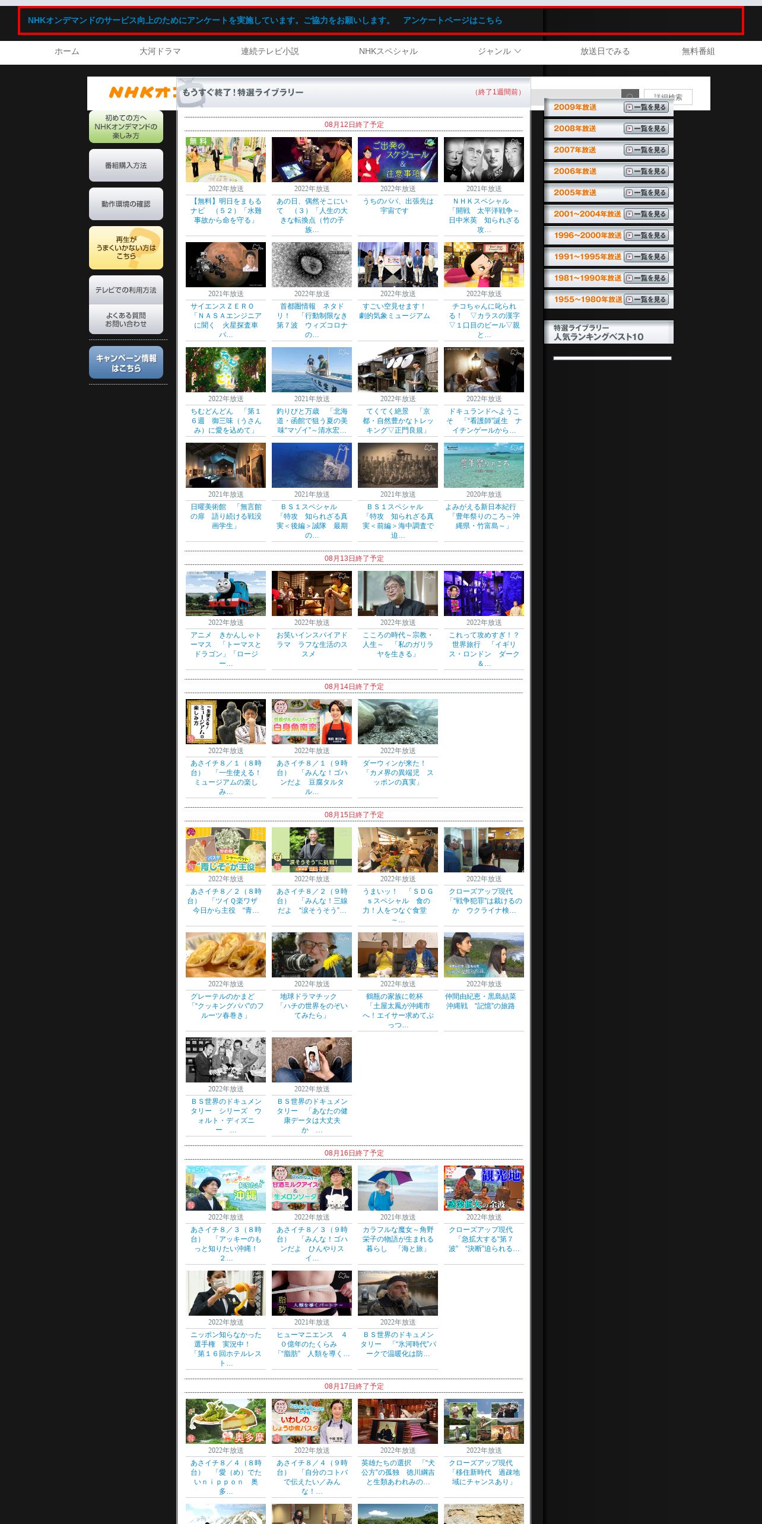Screen dimensions: 762x1524
Task: Click the 人気ランキングベスト10 header
Action: click(x=609, y=332)
